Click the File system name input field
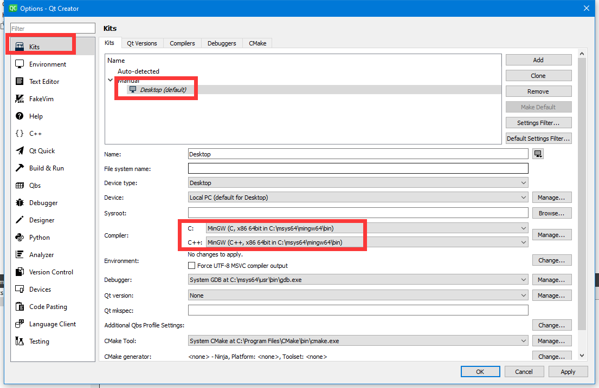This screenshot has height=388, width=599. tap(358, 169)
